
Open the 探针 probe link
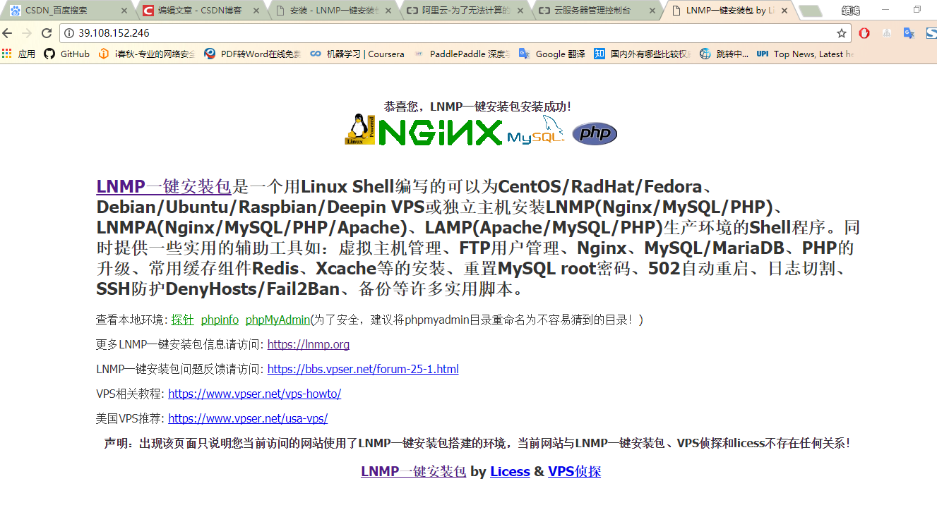coord(182,320)
